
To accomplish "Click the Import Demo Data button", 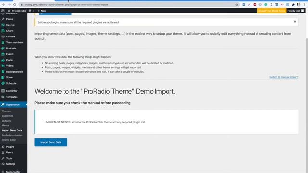I will 51,142.
